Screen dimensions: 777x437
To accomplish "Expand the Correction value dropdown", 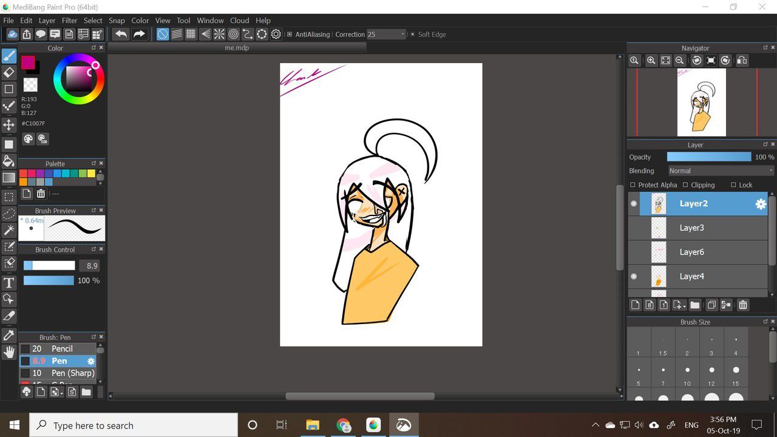I will tap(402, 35).
